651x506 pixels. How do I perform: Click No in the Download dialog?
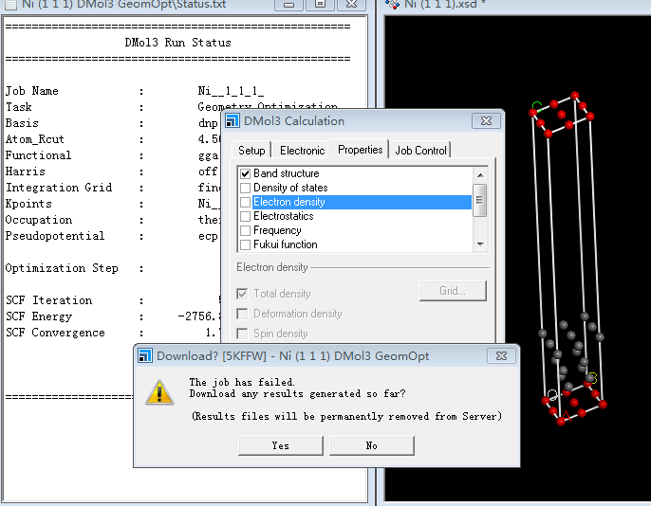[x=372, y=445]
